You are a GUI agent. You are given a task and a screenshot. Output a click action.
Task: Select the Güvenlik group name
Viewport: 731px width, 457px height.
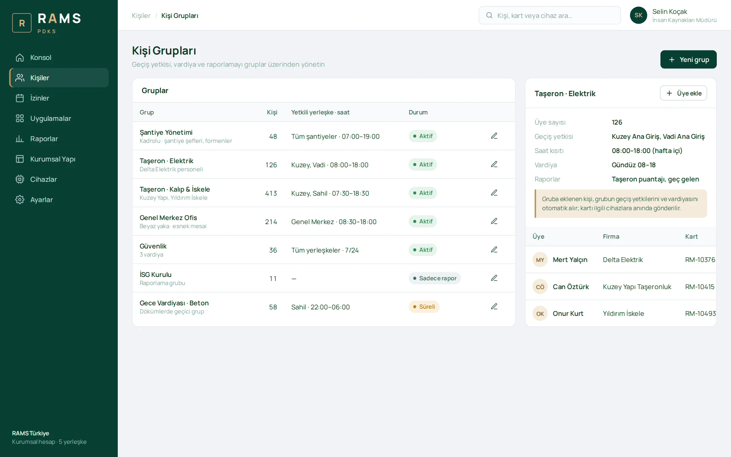click(153, 246)
